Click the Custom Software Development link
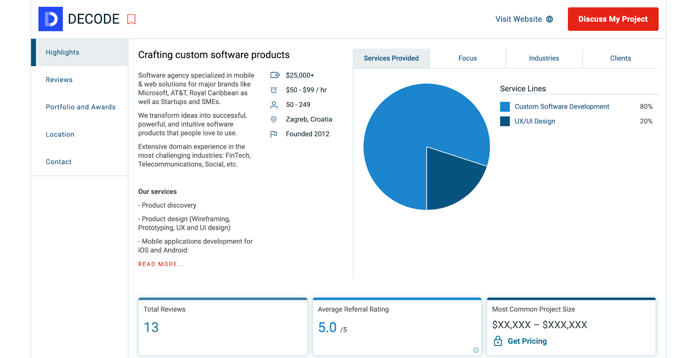This screenshot has width=696, height=358. (x=562, y=106)
